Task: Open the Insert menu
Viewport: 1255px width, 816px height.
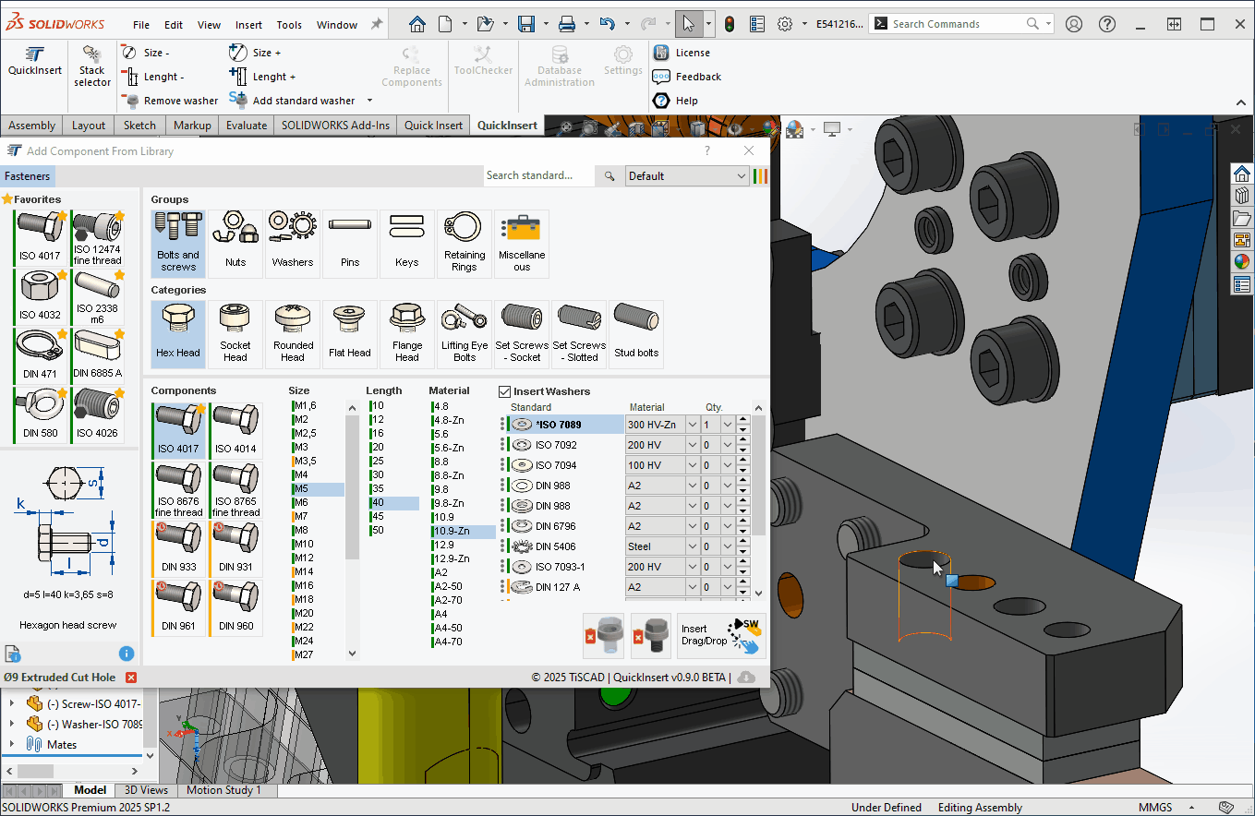Action: tap(248, 25)
